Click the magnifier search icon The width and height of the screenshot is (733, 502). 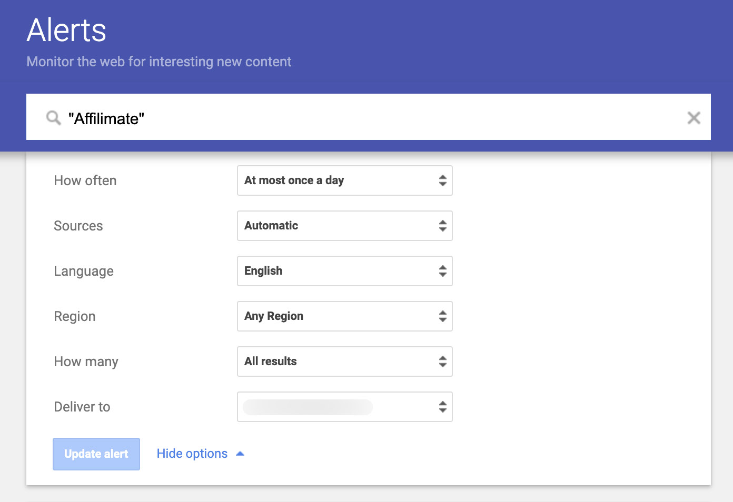(53, 117)
